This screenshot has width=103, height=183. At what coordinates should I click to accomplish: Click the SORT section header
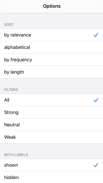(x=9, y=25)
